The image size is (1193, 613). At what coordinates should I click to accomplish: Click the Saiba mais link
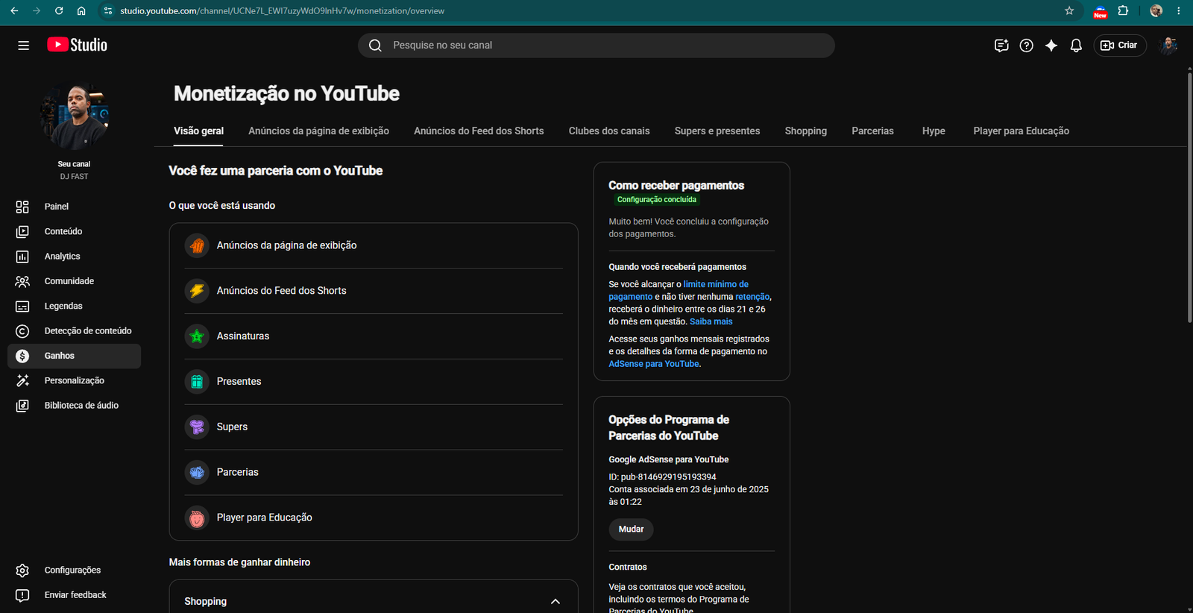pos(711,321)
